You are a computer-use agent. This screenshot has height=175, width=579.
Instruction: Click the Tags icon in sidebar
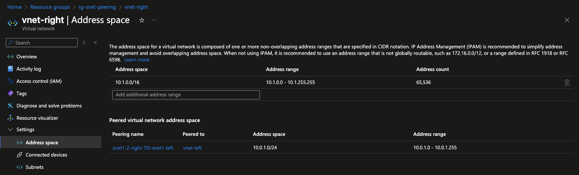point(10,93)
